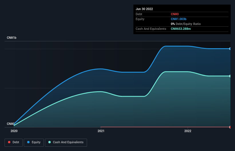Click the 2021 x-axis label
The image size is (235, 151).
101,131
